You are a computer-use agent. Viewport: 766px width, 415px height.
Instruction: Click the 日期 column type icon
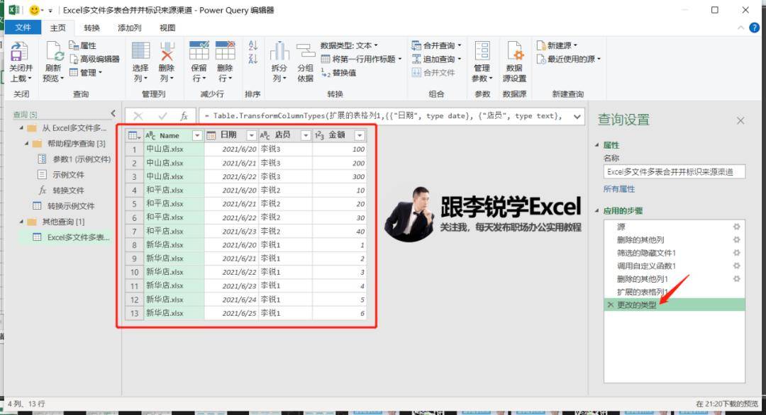(211, 135)
